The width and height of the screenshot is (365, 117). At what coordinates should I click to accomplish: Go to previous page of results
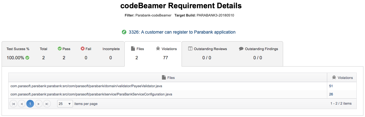(x=21, y=104)
